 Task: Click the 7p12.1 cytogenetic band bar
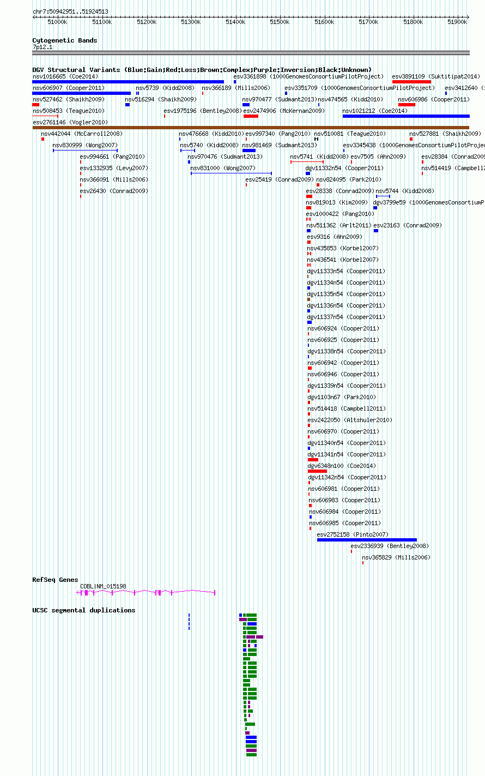pyautogui.click(x=251, y=53)
